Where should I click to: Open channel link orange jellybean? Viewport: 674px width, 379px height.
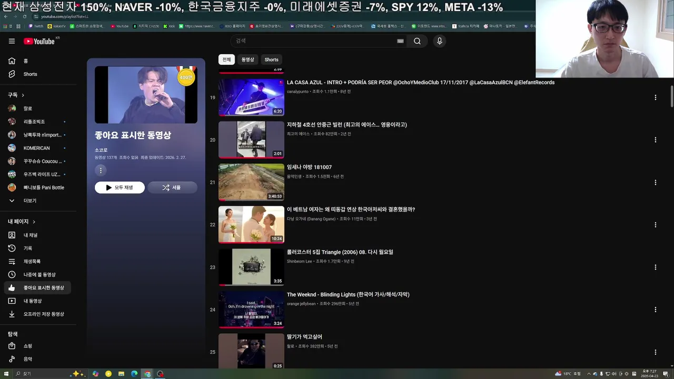[301, 304]
